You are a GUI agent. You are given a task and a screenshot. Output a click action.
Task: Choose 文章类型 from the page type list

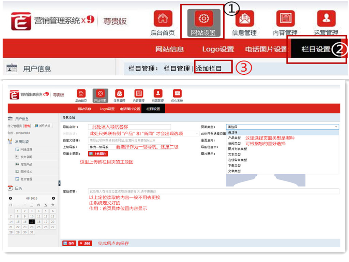[234, 171]
